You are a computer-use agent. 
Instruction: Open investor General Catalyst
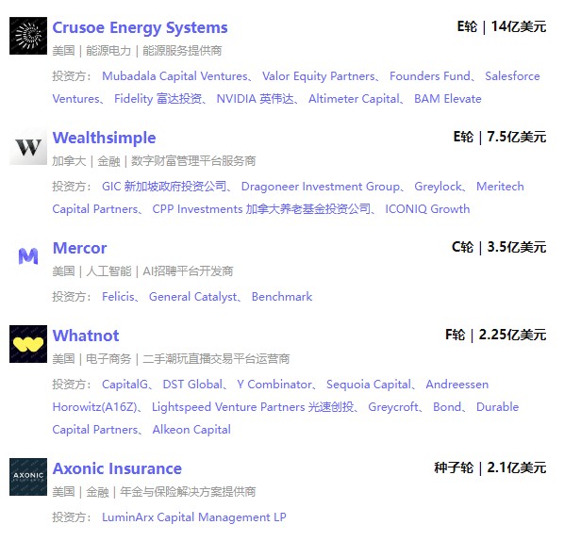(x=193, y=297)
